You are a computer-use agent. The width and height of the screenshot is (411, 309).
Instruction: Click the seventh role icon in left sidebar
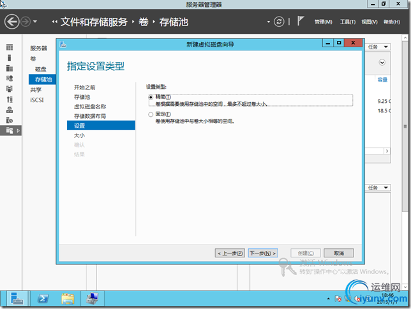point(10,110)
